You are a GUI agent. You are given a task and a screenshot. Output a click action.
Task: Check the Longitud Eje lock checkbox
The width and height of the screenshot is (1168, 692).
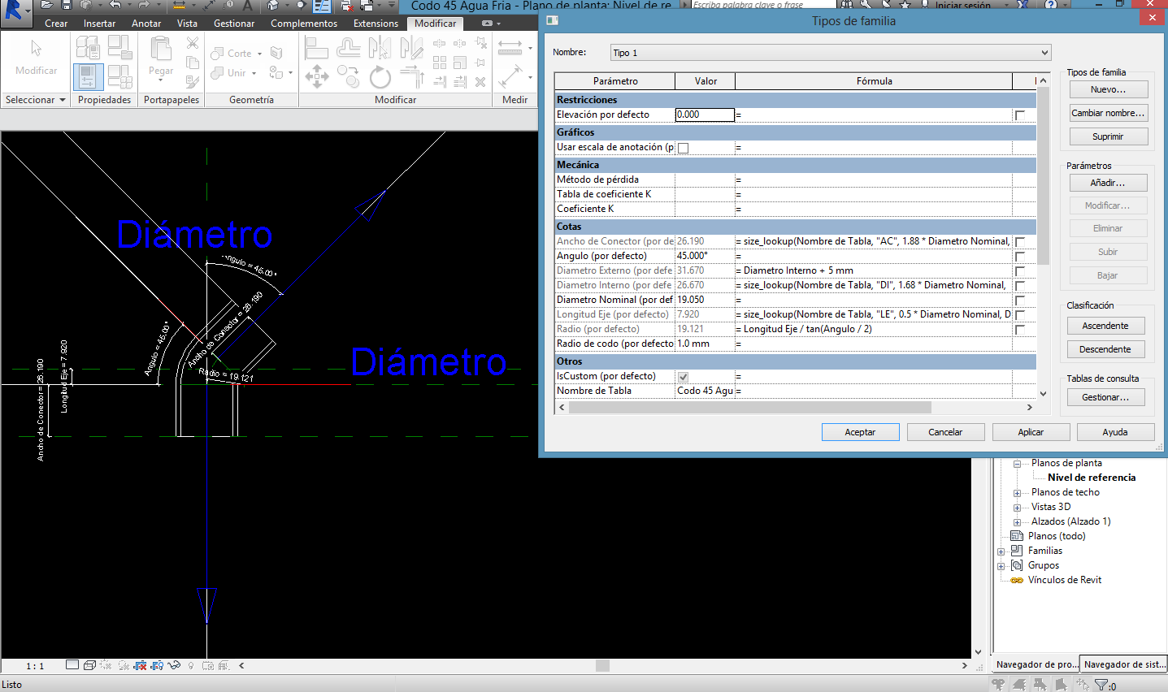point(1019,315)
